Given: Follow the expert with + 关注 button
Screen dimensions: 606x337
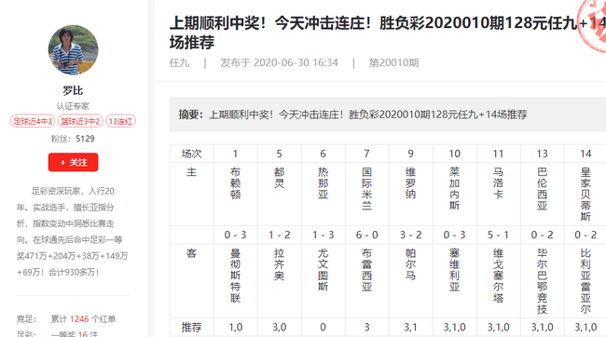Looking at the screenshot, I should point(73,162).
